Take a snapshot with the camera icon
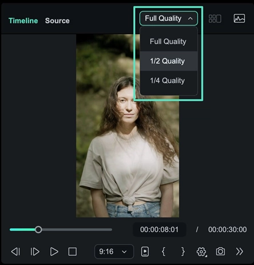The image size is (254, 265). click(x=220, y=251)
